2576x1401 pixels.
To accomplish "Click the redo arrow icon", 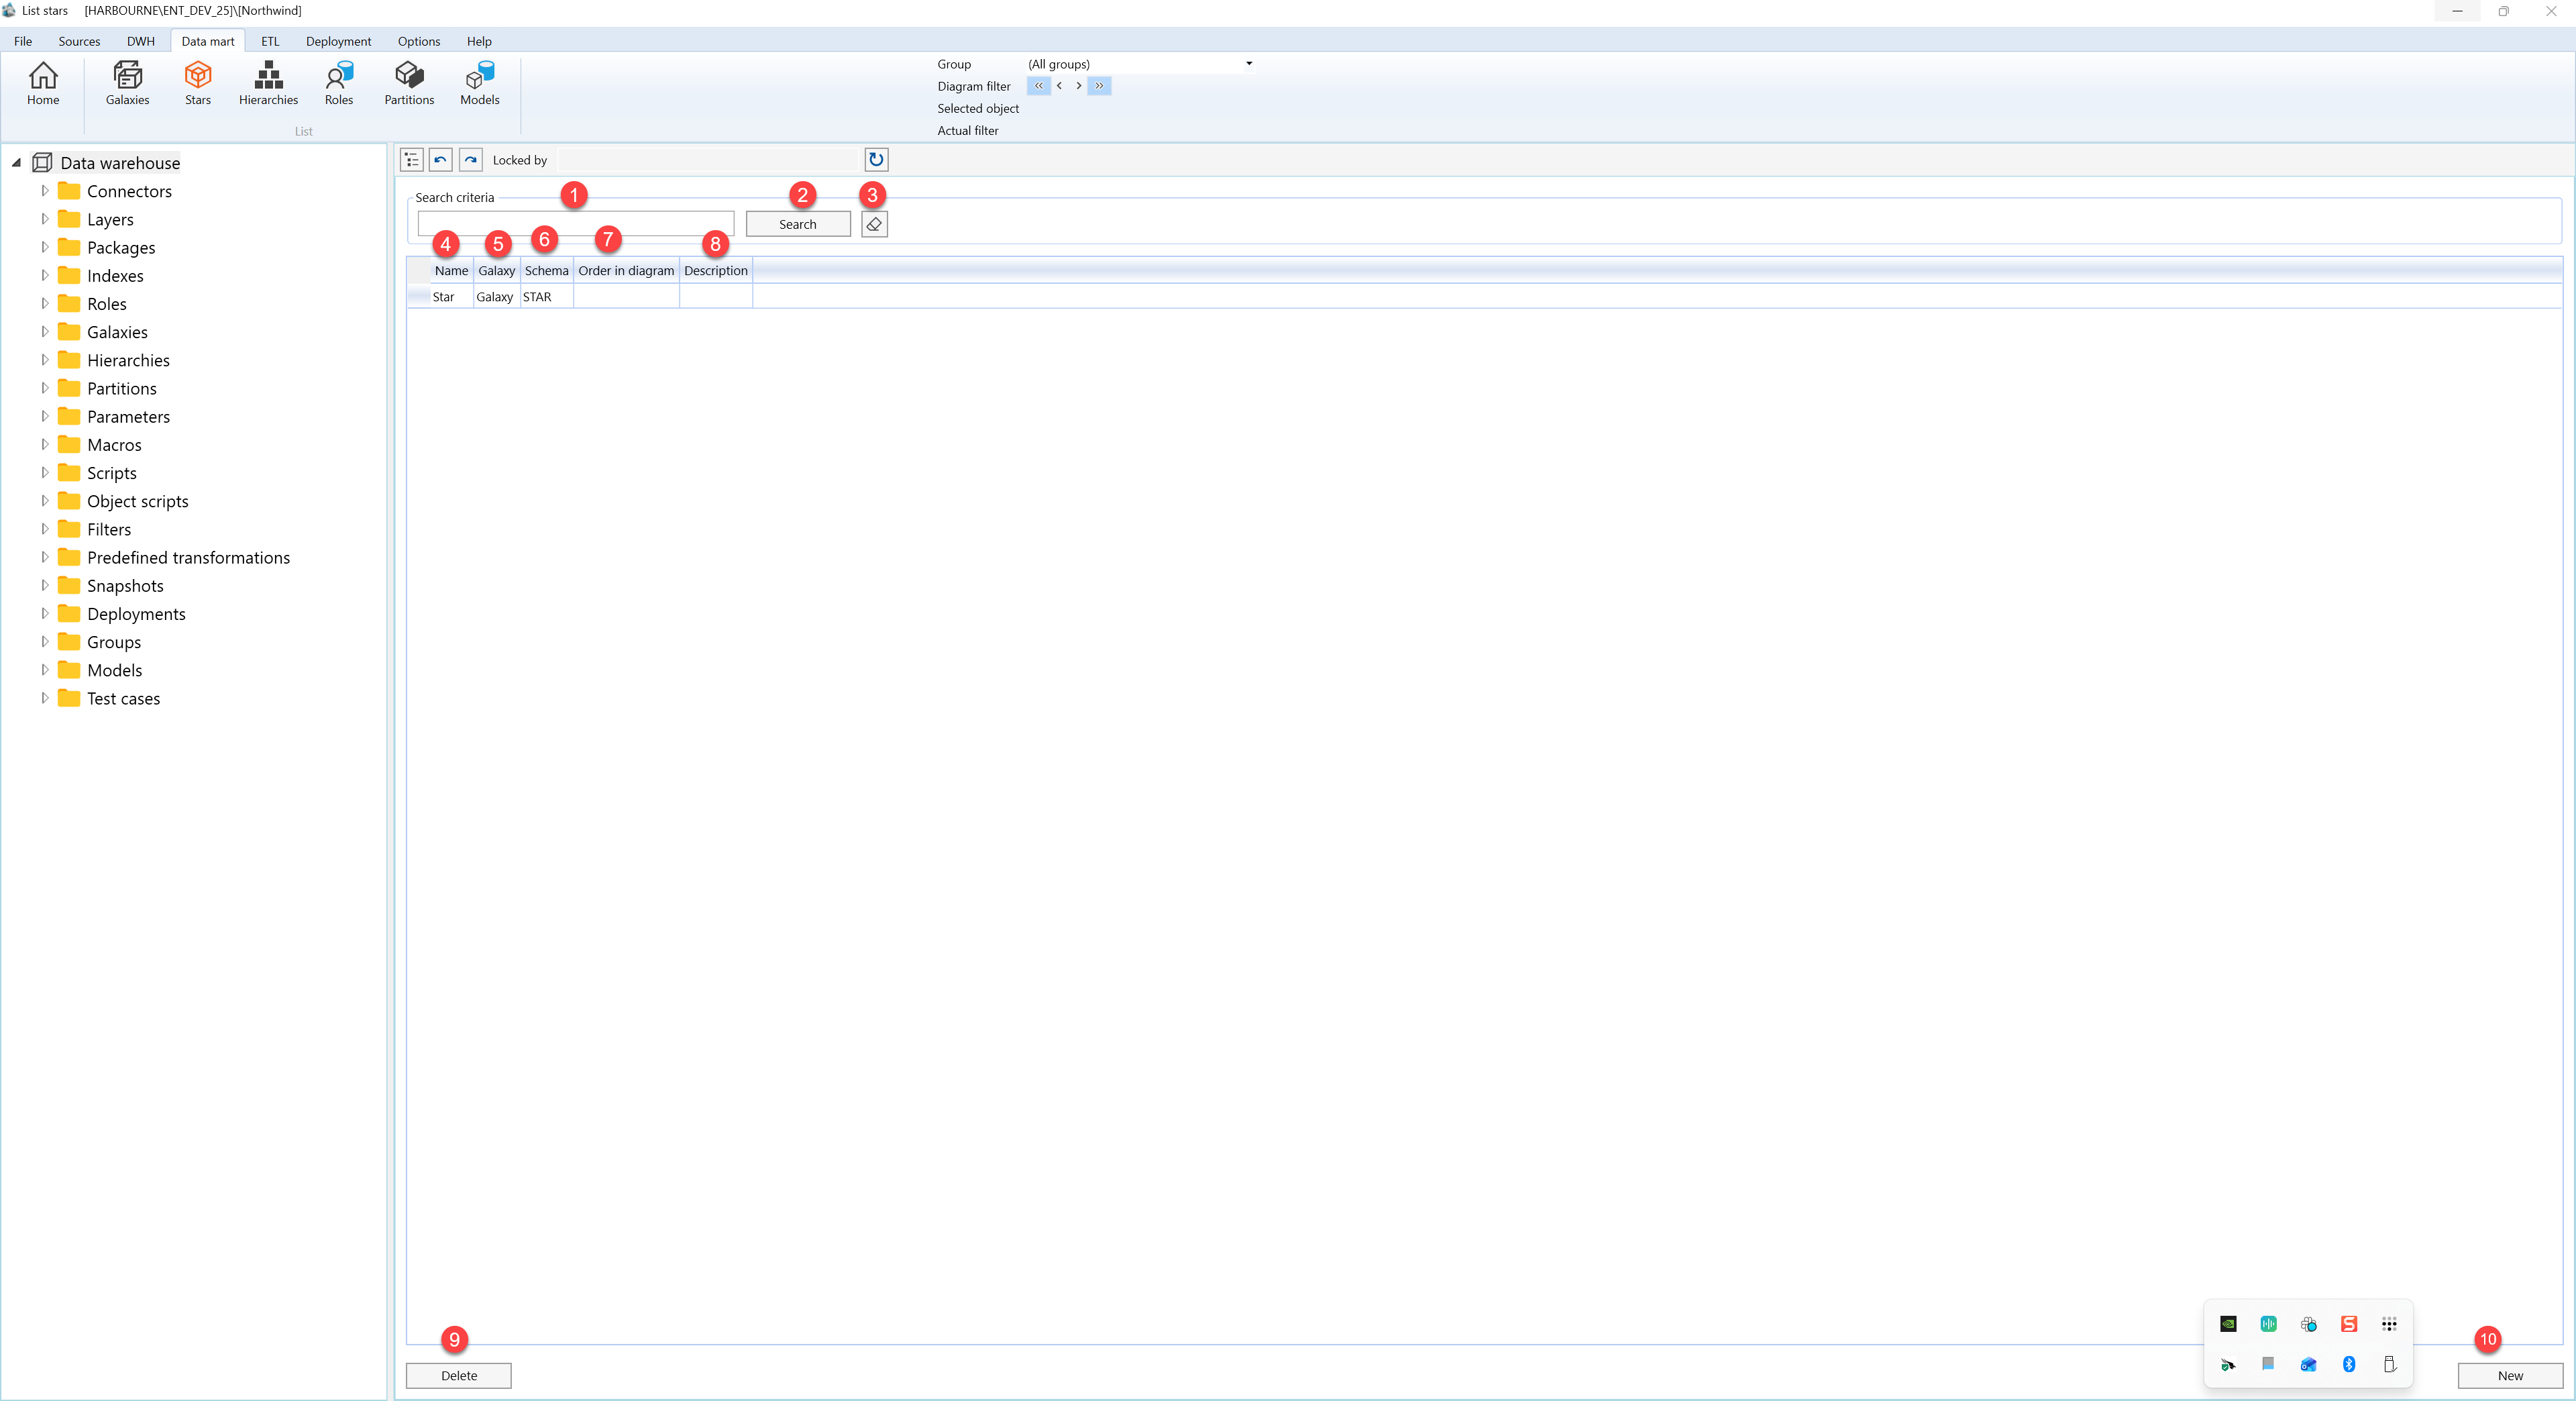I will (471, 160).
